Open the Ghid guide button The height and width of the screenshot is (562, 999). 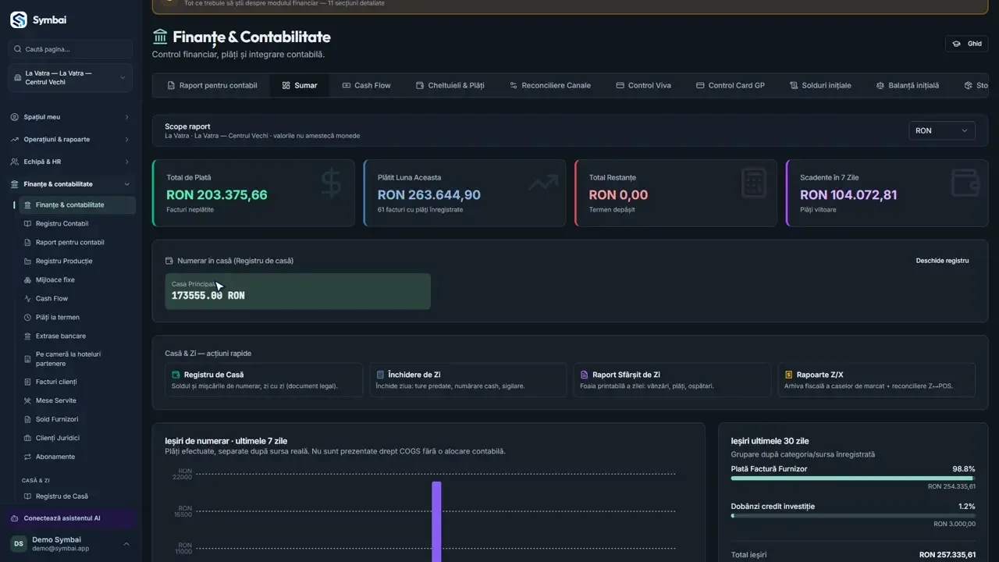(966, 44)
